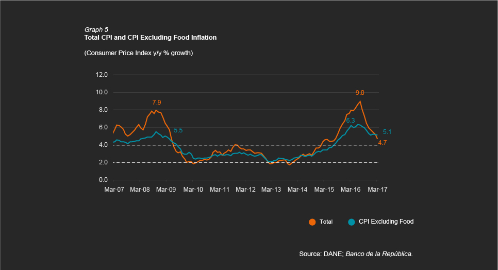Click the 4.7 orange end data label

click(383, 142)
